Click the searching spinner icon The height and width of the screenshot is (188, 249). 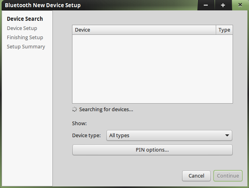click(x=74, y=109)
